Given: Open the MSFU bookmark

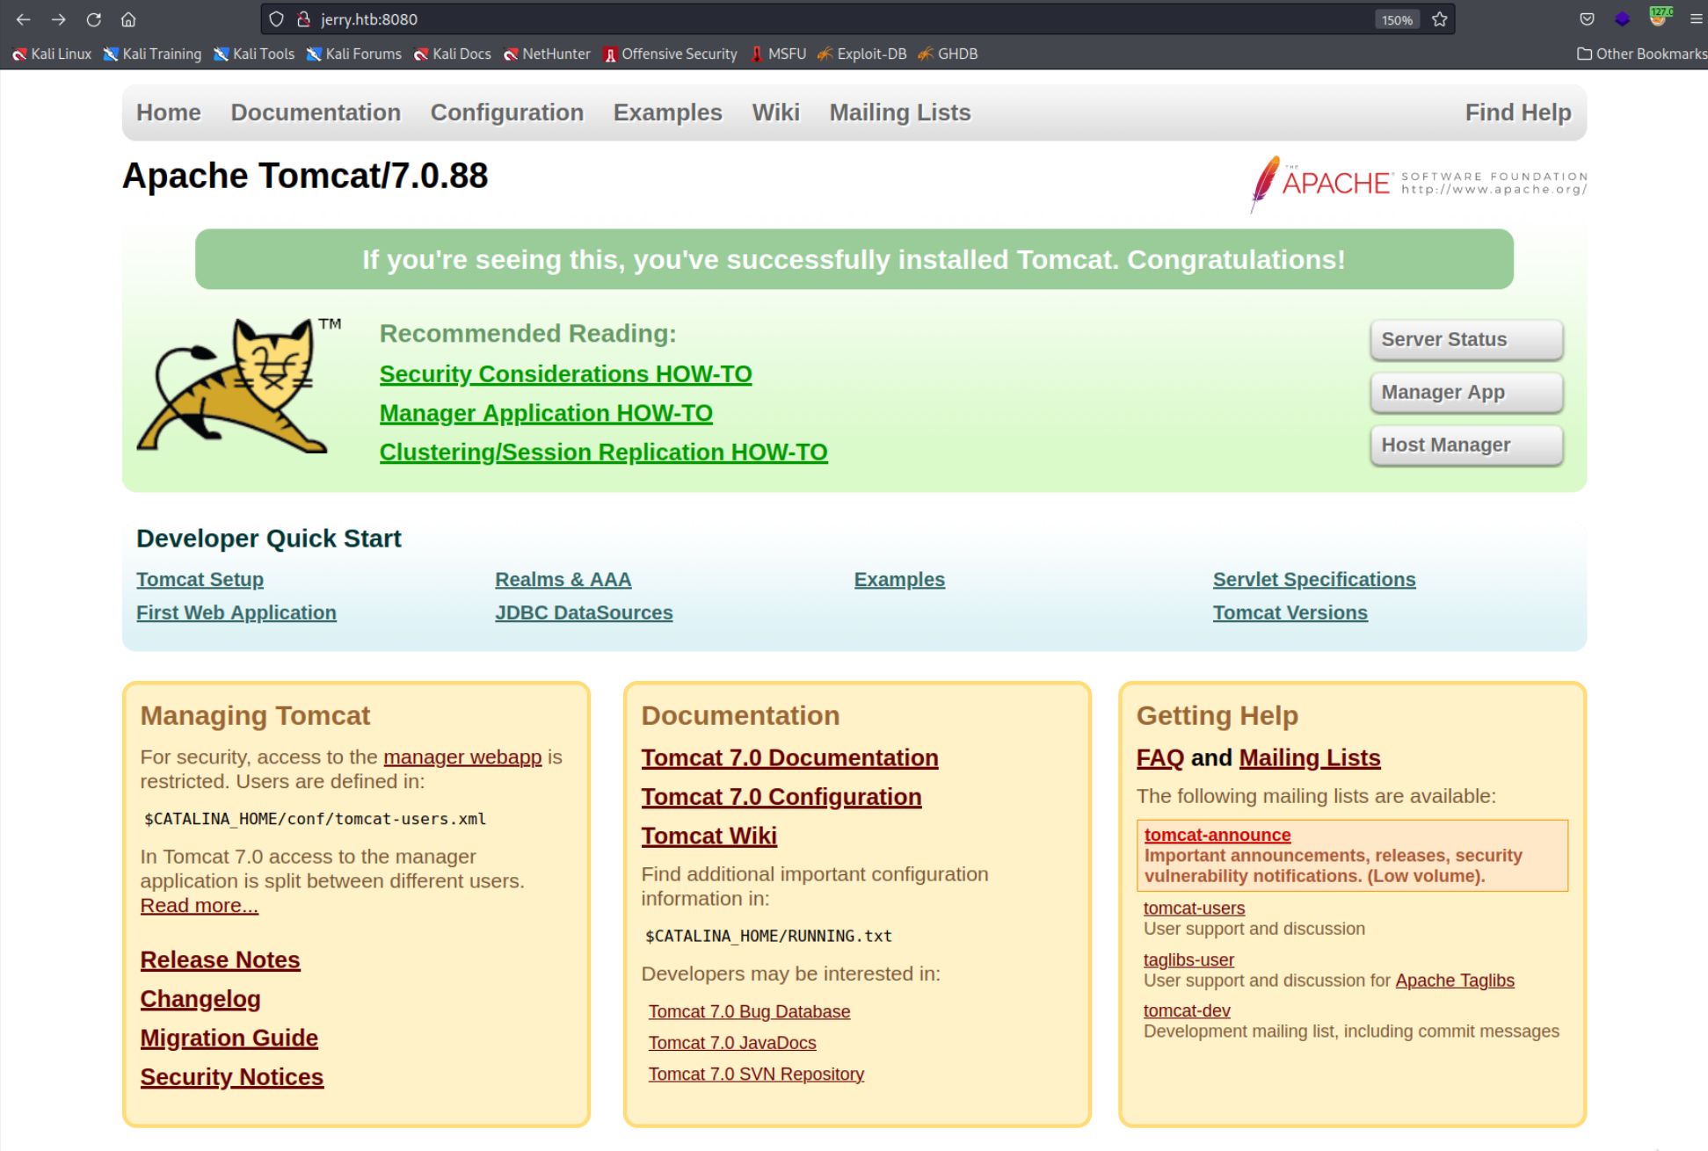Looking at the screenshot, I should tap(778, 54).
